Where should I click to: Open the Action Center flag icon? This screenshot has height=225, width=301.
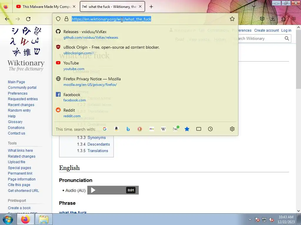tap(257, 219)
